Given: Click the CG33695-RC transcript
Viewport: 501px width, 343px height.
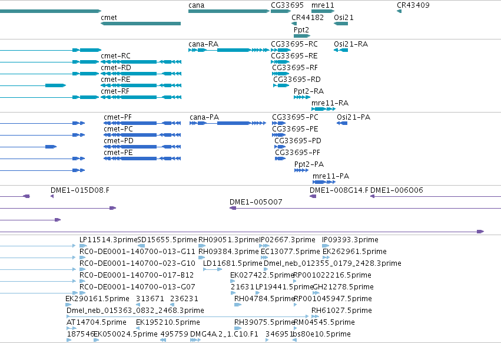Looking at the screenshot, I should tap(281, 50).
